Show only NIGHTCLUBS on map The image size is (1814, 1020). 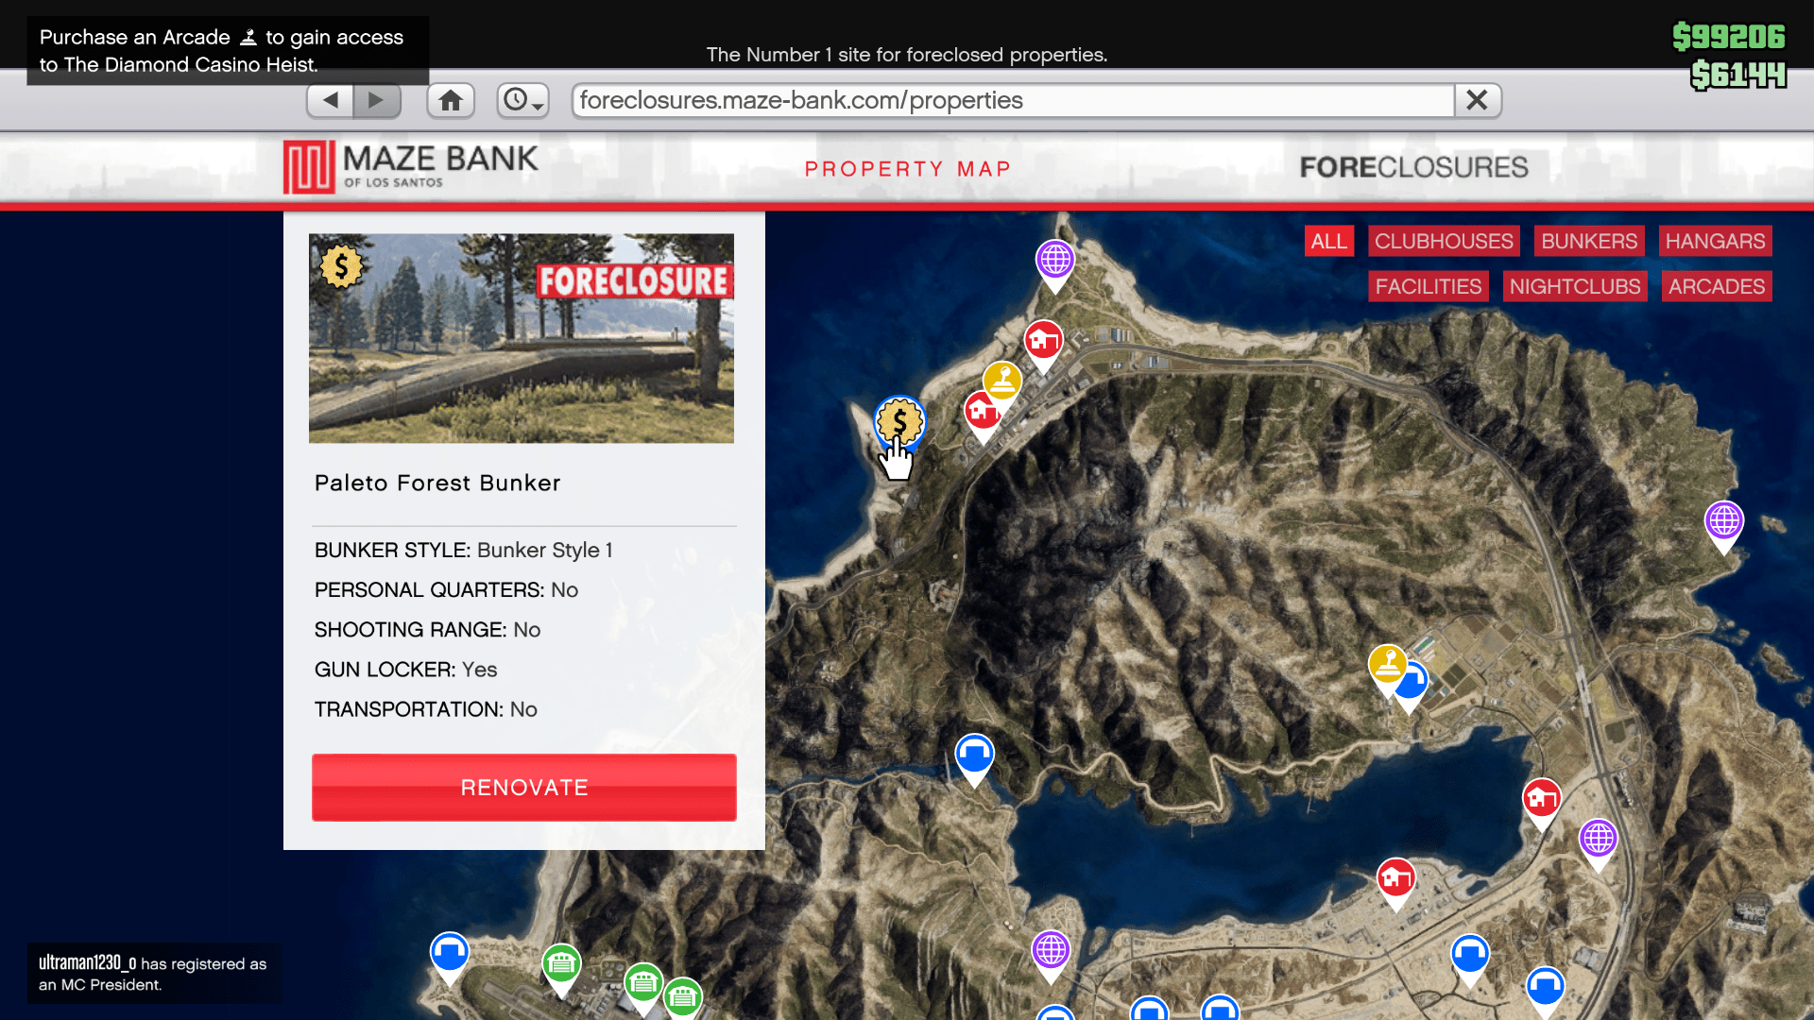1574,286
